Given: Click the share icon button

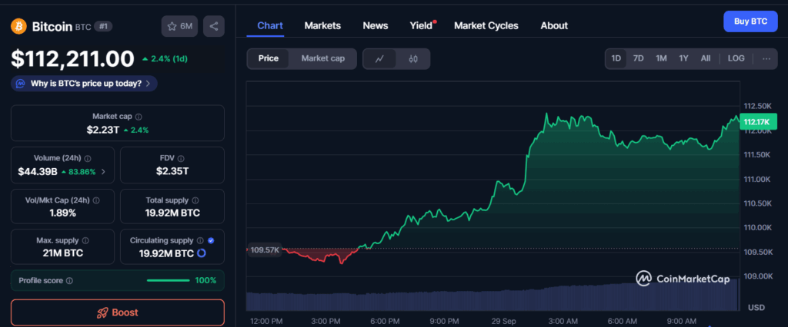Looking at the screenshot, I should pos(213,26).
